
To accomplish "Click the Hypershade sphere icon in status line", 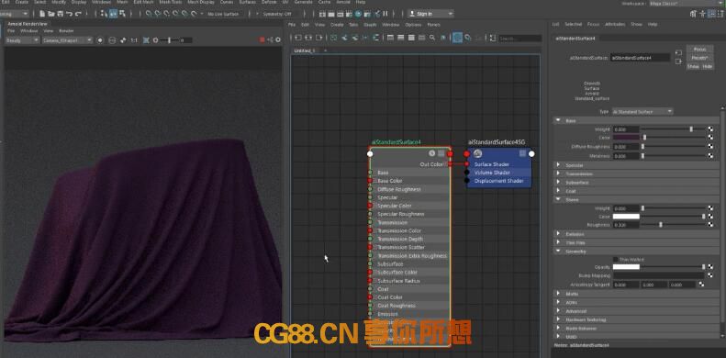I will [x=358, y=14].
